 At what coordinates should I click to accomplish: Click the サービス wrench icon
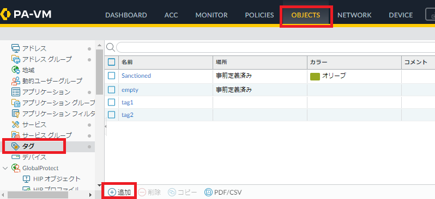(16, 125)
